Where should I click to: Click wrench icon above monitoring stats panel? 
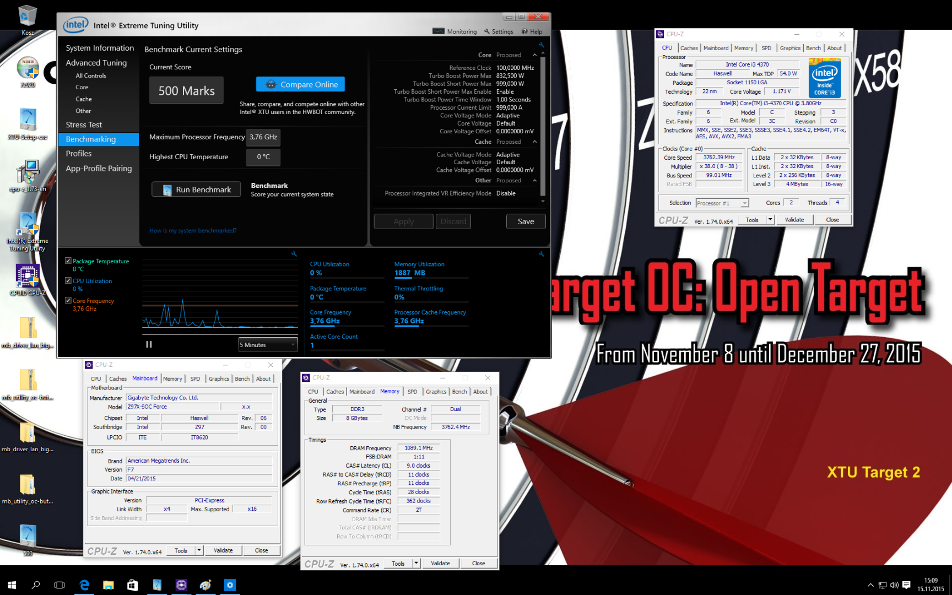[x=542, y=254]
